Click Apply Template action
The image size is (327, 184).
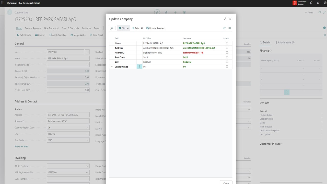pyautogui.click(x=58, y=35)
